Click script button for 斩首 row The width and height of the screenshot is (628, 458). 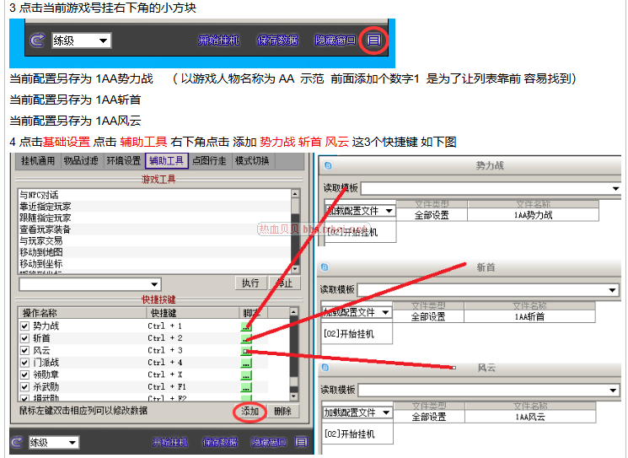(x=246, y=338)
